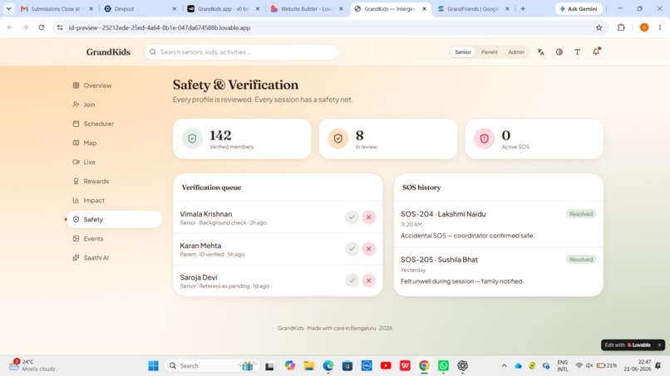Click the Edit with Lovable badge
The height and width of the screenshot is (376, 670).
coord(628,344)
